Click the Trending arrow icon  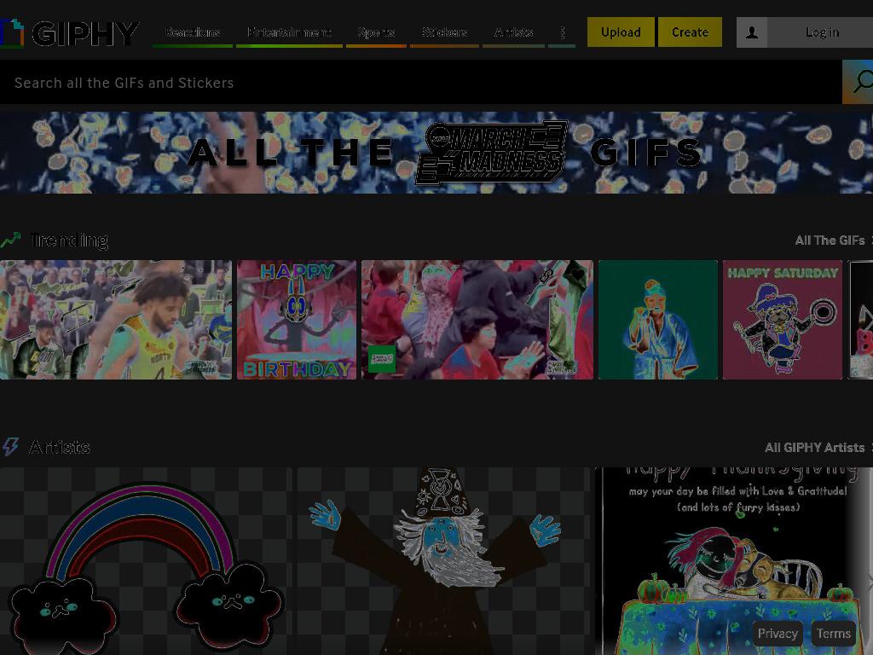pos(10,240)
